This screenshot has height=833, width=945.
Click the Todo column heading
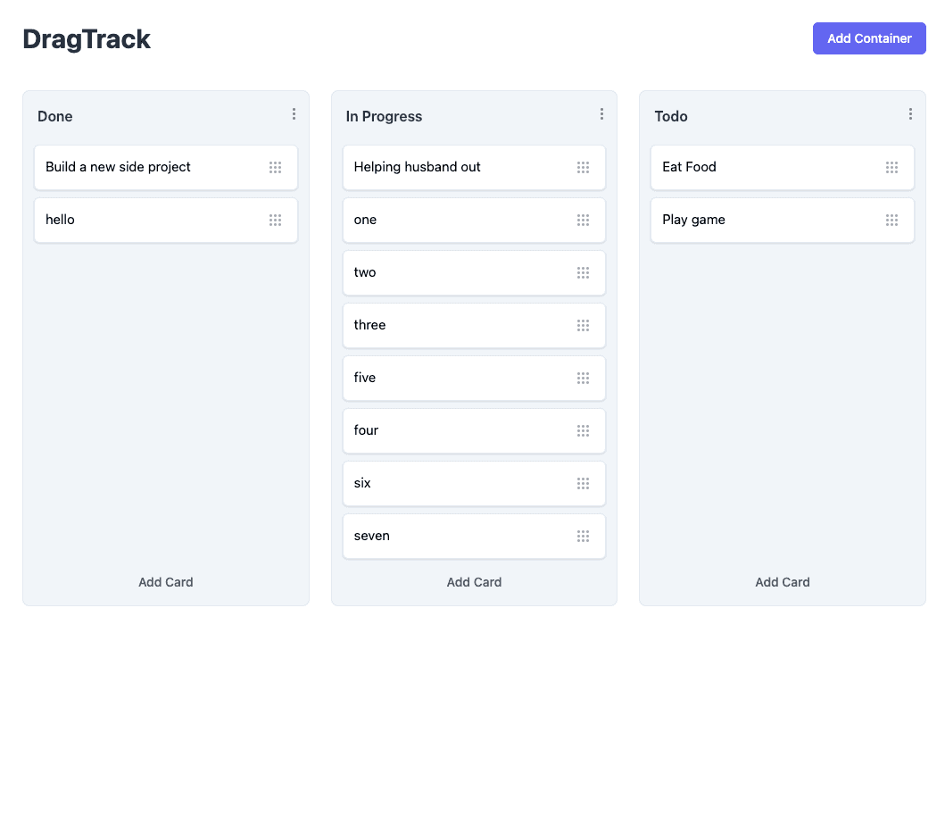[x=671, y=116]
